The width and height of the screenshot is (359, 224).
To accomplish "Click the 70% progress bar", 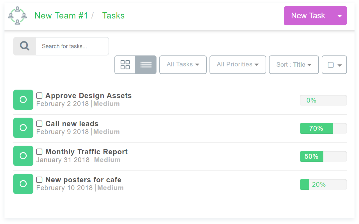I will click(323, 129).
